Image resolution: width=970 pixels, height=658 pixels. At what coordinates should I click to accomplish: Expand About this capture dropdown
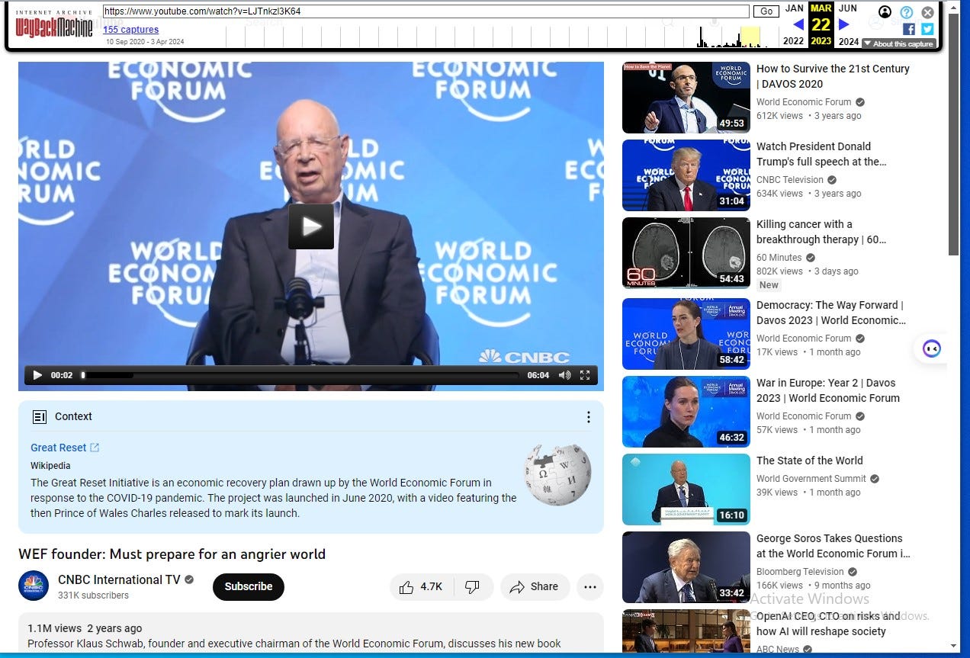point(899,44)
